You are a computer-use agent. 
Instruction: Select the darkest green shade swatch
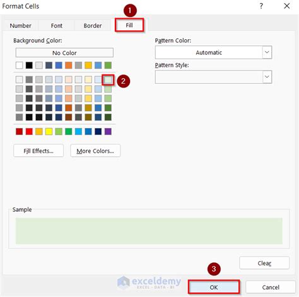pyautogui.click(x=108, y=117)
